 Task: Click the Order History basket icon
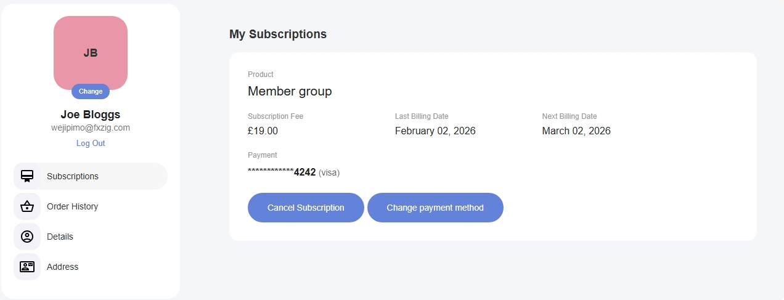[27, 206]
